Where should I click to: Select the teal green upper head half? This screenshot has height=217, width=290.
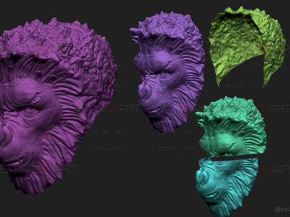pyautogui.click(x=231, y=127)
